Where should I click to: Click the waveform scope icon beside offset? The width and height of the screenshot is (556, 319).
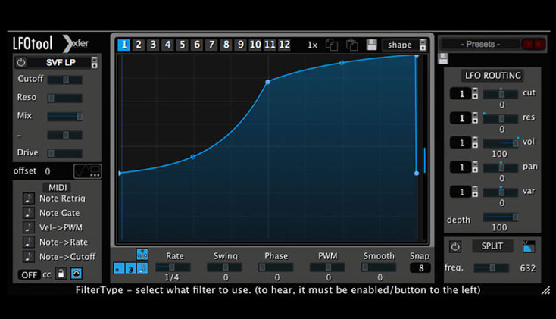click(x=87, y=171)
